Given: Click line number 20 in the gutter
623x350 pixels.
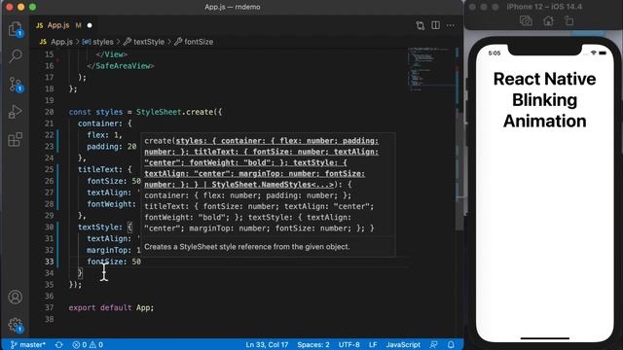Looking at the screenshot, I should point(49,112).
